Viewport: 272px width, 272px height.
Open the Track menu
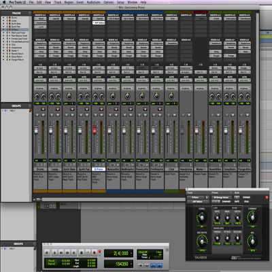[x=58, y=2]
